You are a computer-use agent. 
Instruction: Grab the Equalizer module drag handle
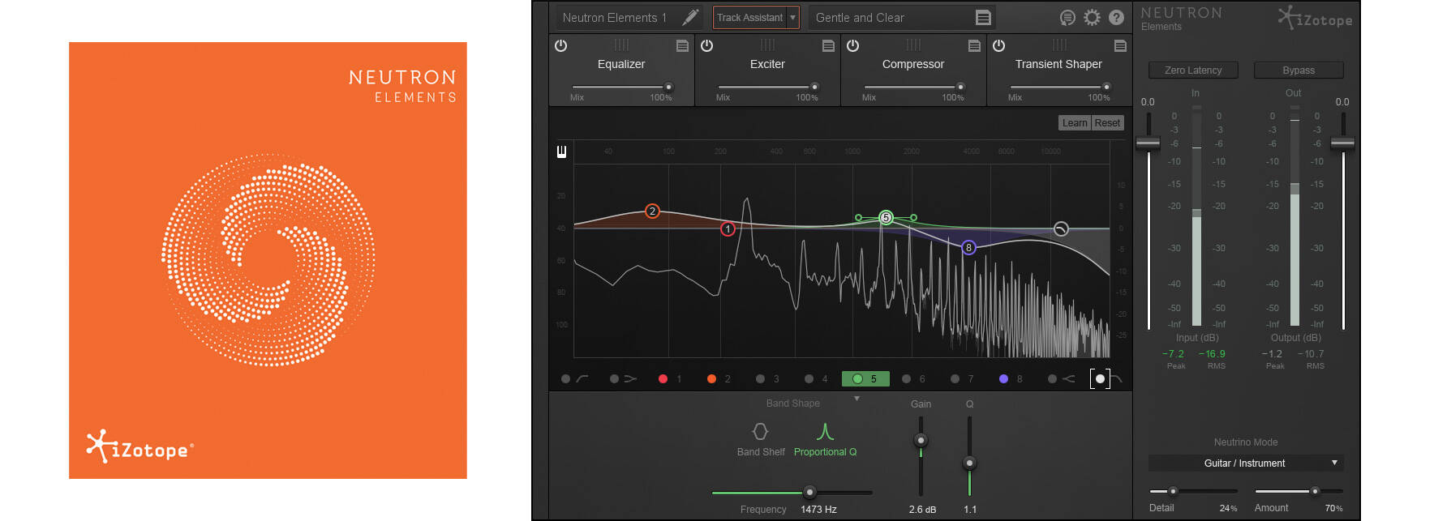(621, 45)
